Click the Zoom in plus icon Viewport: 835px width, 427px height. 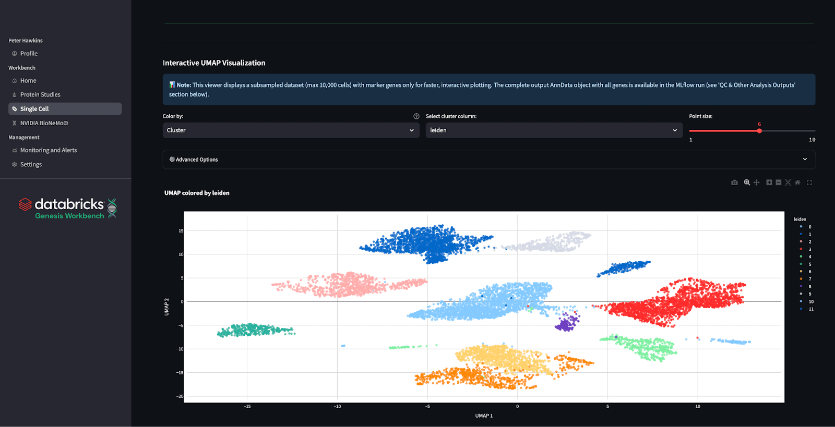tap(769, 182)
